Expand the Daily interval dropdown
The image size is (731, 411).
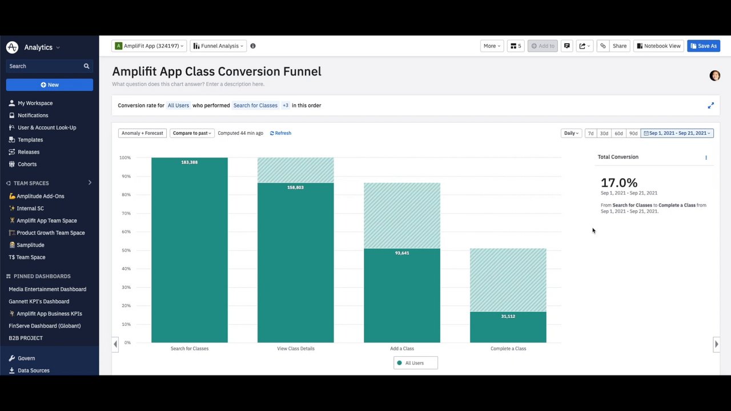[x=571, y=134]
